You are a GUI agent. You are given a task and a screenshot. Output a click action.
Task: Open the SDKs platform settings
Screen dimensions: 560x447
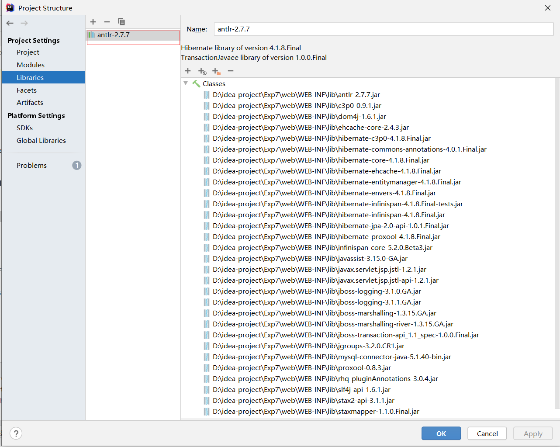click(x=24, y=128)
